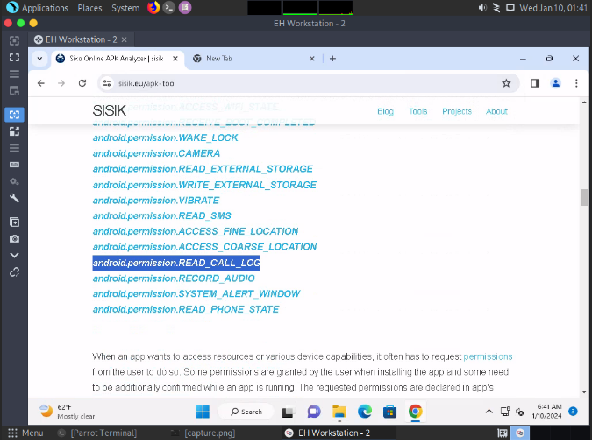Click the page vertical scrollbar thumb
This screenshot has width=592, height=444.
tap(584, 197)
